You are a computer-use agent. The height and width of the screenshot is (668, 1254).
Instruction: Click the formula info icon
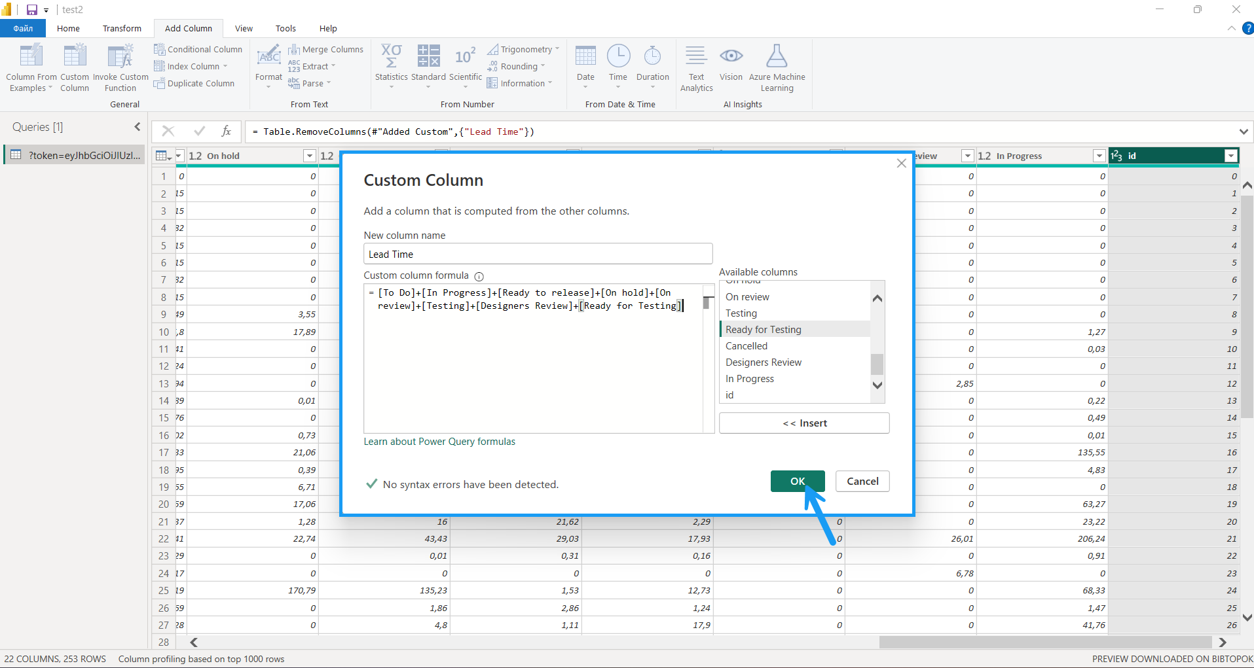(479, 276)
